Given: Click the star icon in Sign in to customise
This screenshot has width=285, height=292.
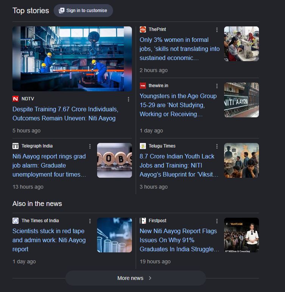Looking at the screenshot, I should pos(62,11).
